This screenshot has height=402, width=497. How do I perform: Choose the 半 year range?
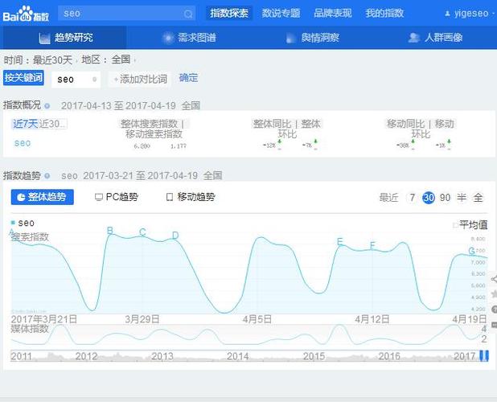point(462,198)
